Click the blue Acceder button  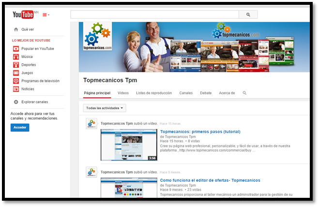tap(20, 128)
